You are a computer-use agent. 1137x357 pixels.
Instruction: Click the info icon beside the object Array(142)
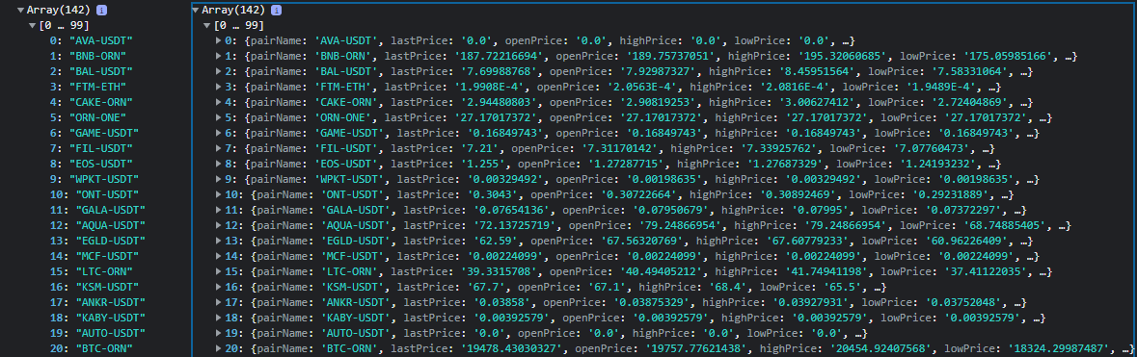tap(277, 11)
